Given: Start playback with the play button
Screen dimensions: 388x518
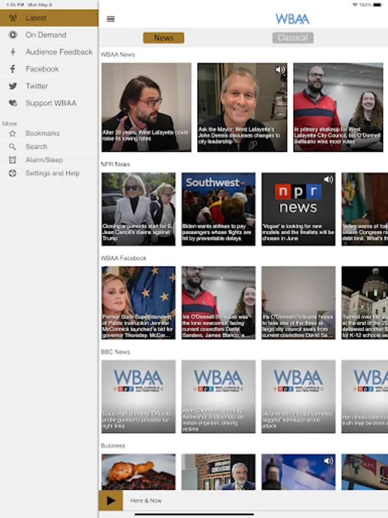Looking at the screenshot, I should pyautogui.click(x=110, y=501).
